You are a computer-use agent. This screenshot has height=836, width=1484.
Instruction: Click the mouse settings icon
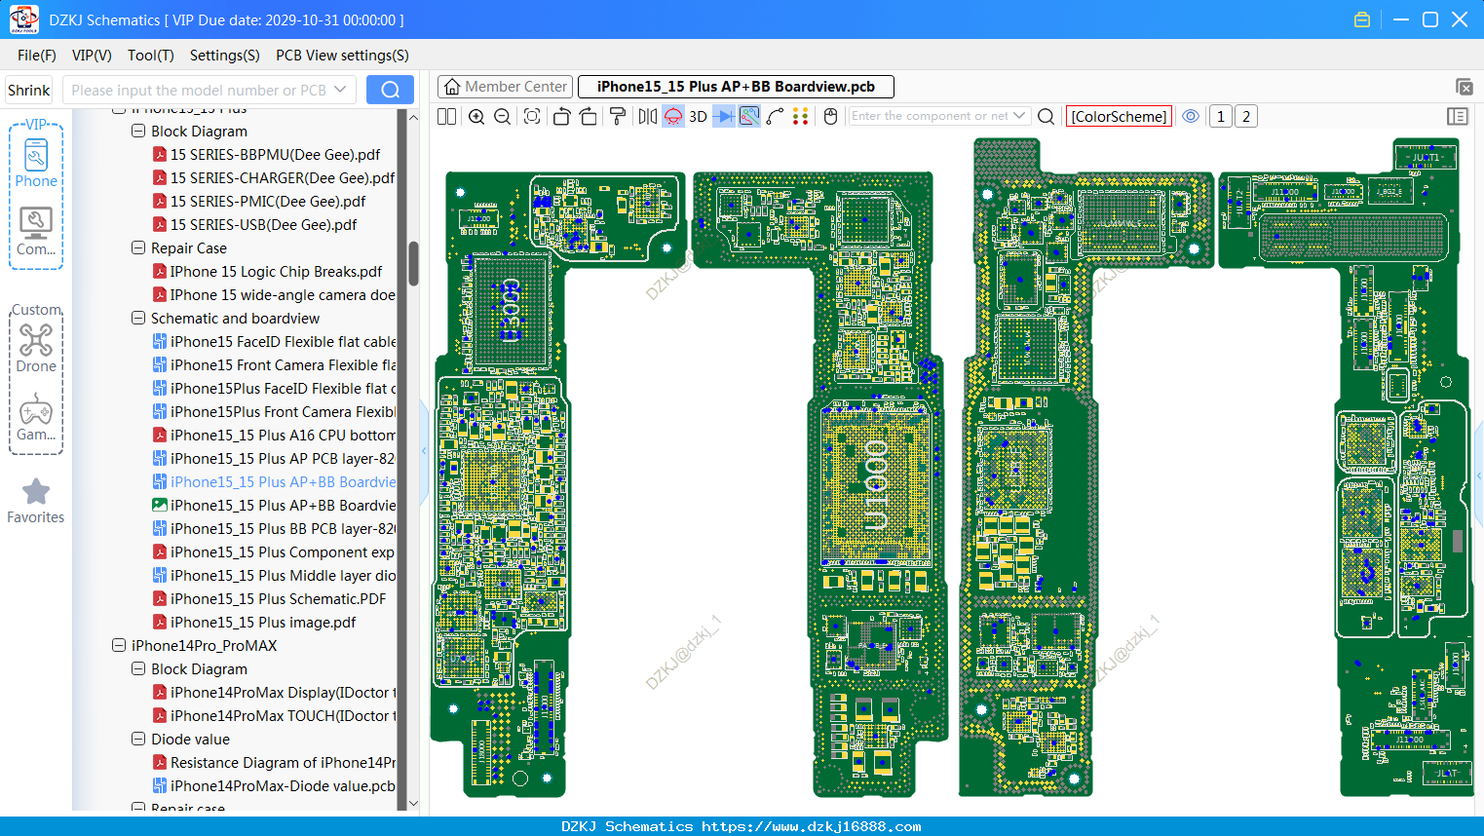pos(831,116)
